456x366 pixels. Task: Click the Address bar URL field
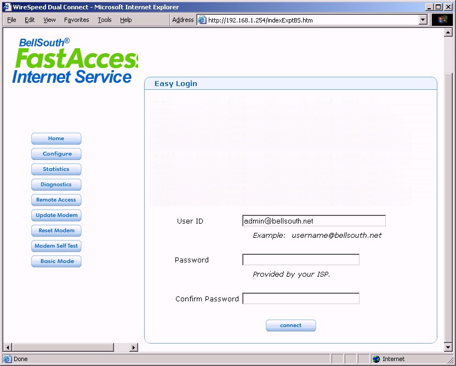pos(313,20)
